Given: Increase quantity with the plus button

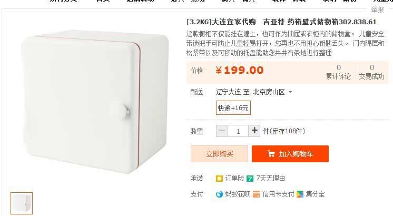Looking at the screenshot, I should pyautogui.click(x=254, y=131).
